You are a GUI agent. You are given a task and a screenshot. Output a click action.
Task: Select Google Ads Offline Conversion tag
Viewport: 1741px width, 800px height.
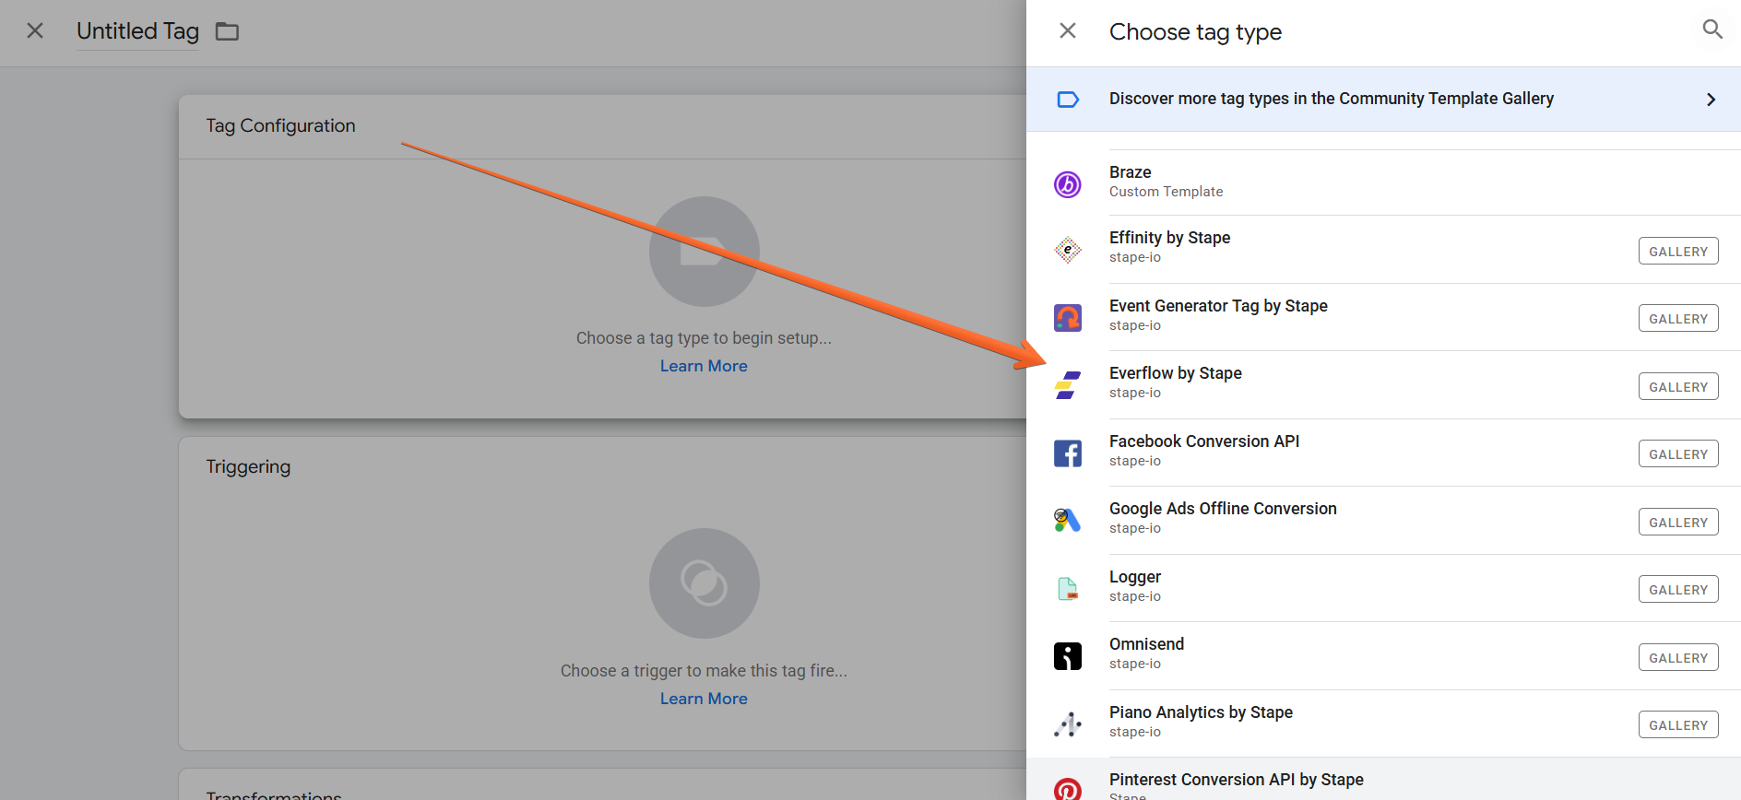(x=1383, y=521)
